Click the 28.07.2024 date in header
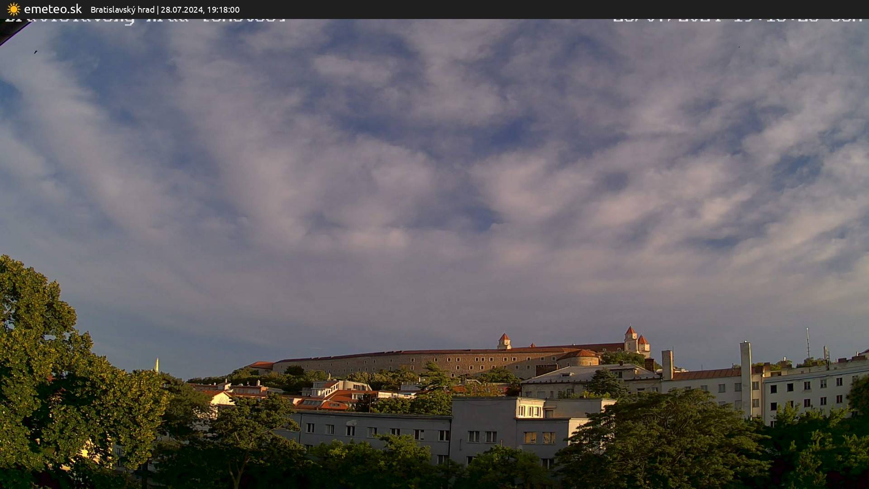 182,10
